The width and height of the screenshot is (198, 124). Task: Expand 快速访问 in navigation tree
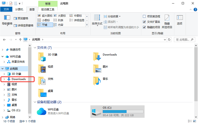(3, 50)
